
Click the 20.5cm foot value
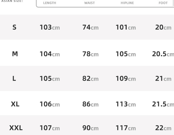[x=163, y=54]
